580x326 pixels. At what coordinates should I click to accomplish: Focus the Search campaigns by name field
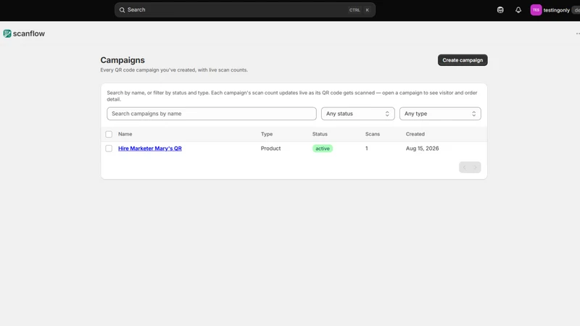point(212,114)
